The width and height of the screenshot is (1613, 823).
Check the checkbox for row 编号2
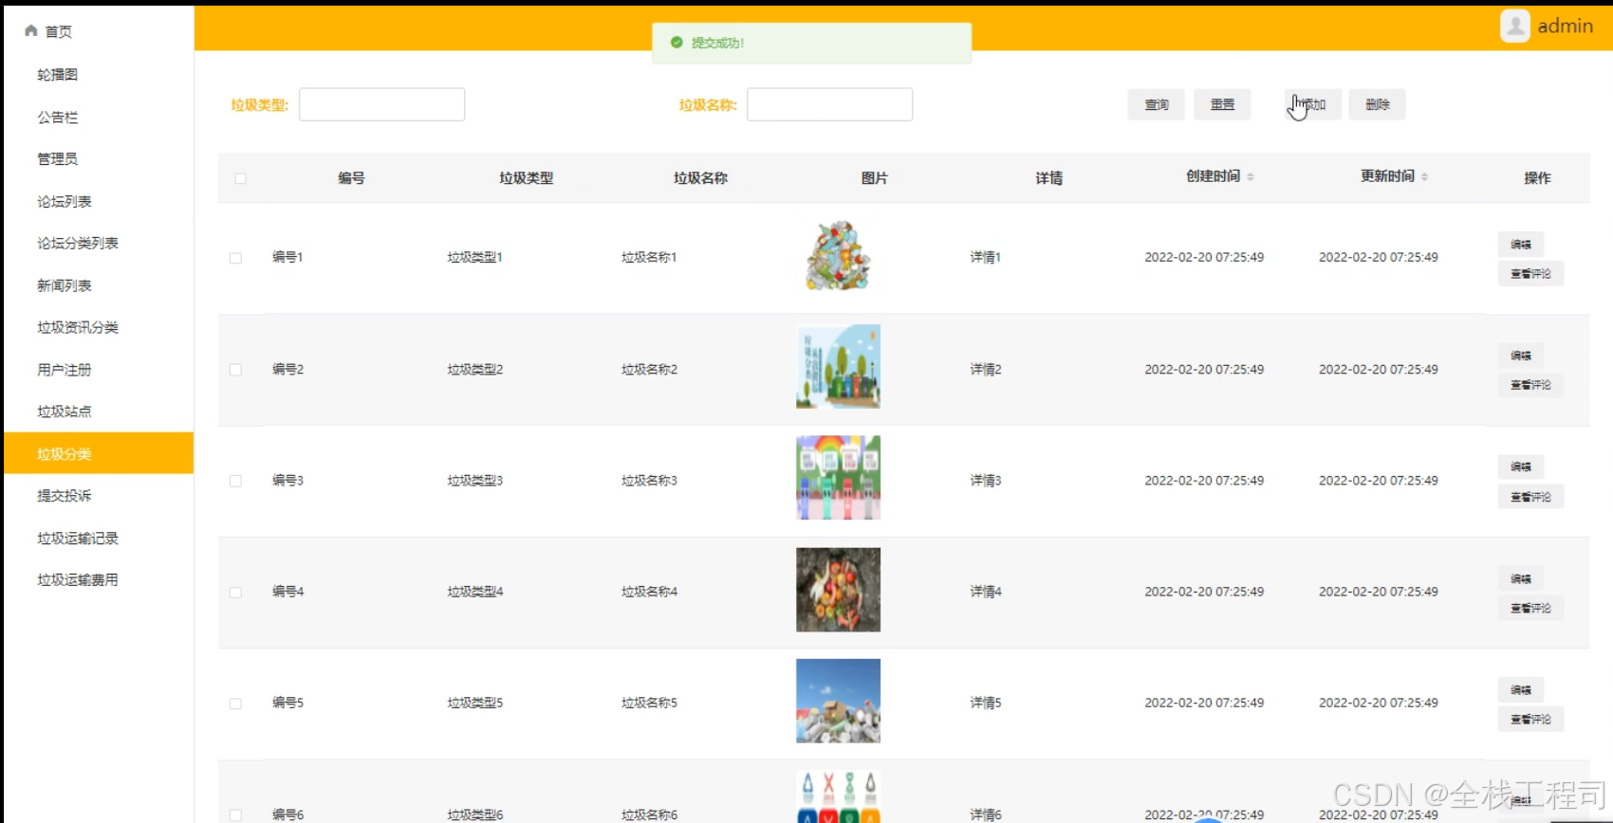coord(235,370)
